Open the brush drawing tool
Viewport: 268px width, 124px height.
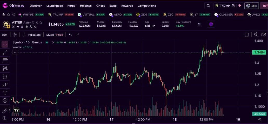tap(5, 84)
